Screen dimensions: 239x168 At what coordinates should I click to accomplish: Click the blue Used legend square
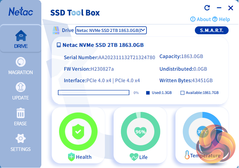(x=148, y=93)
